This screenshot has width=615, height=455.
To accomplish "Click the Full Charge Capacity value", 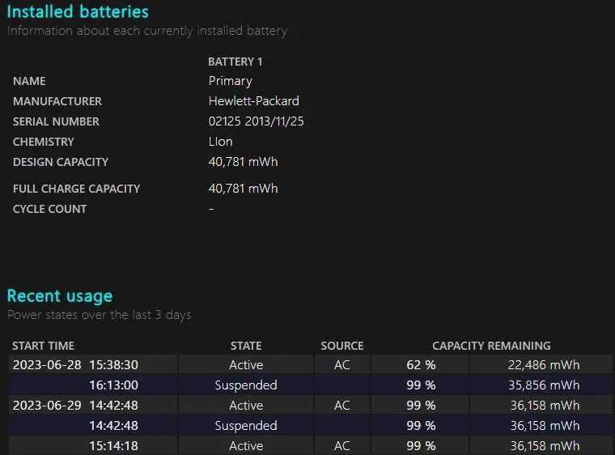I will tap(243, 189).
